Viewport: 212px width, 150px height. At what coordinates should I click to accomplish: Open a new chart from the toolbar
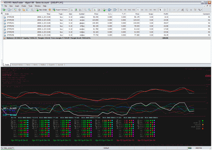point(4,10)
